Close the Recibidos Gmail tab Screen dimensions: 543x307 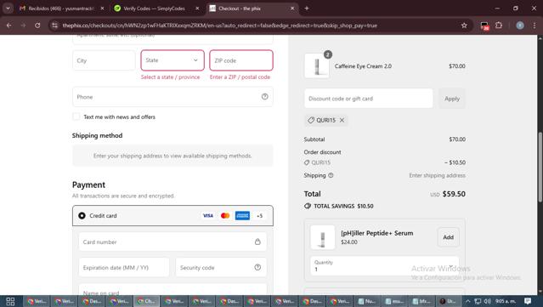tap(102, 9)
